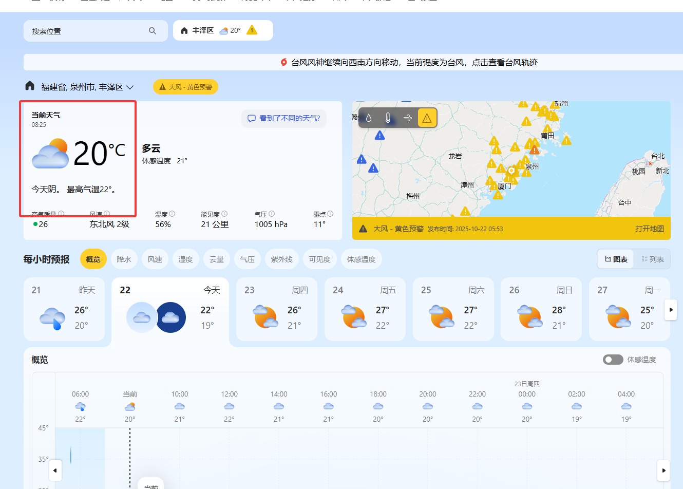
Task: Move hourly chart forward with right arrow
Action: tap(664, 470)
